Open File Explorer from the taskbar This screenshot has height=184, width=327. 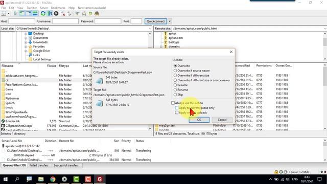pos(41,179)
